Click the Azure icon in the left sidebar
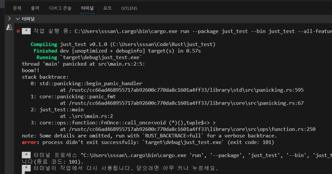This screenshot has height=174, width=332. (9, 27)
